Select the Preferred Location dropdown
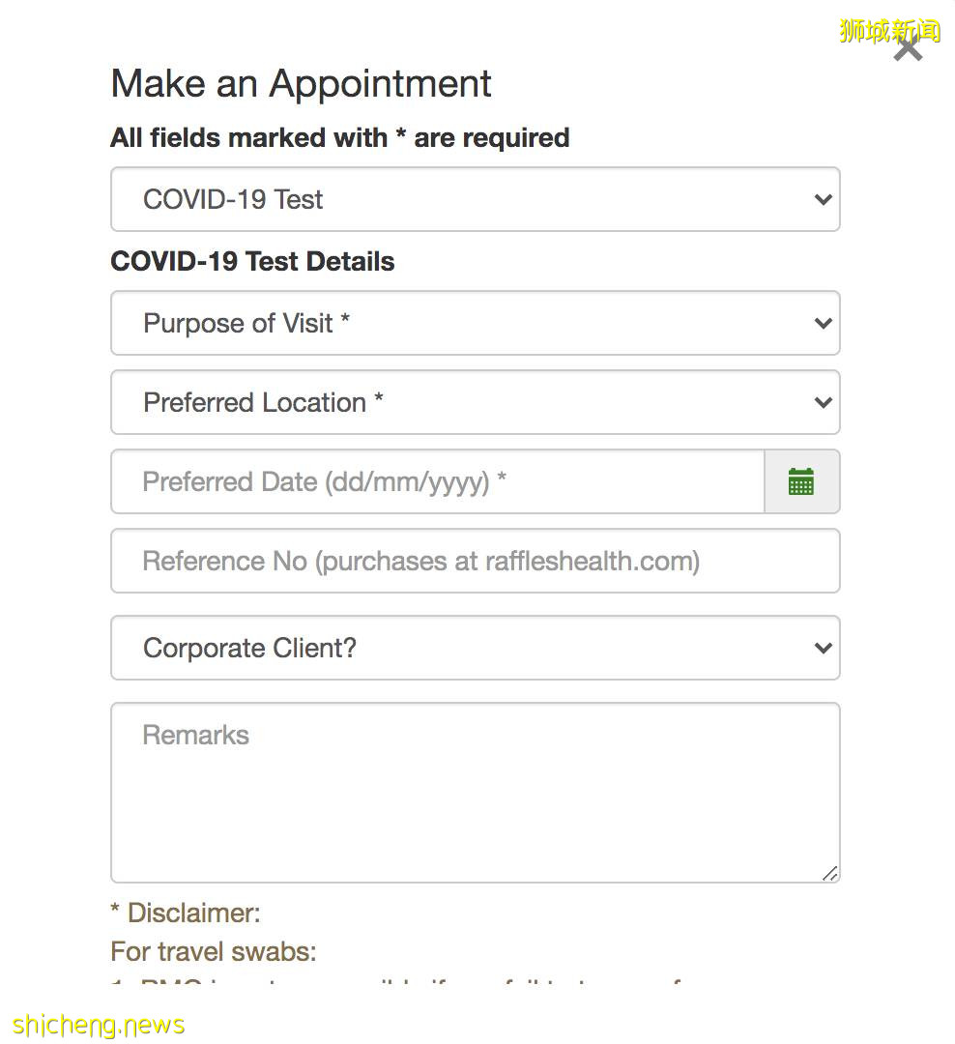955x1044 pixels. tap(464, 403)
